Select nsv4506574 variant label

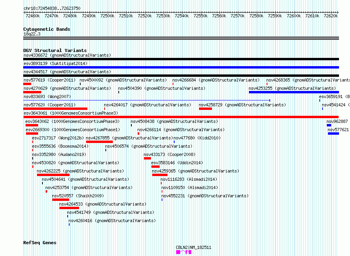(x=149, y=146)
